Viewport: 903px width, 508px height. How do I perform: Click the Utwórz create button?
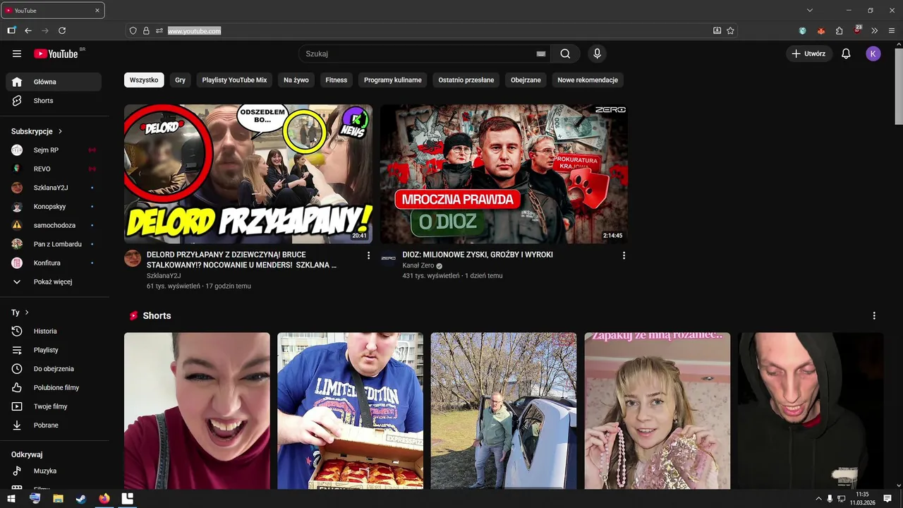tap(809, 54)
